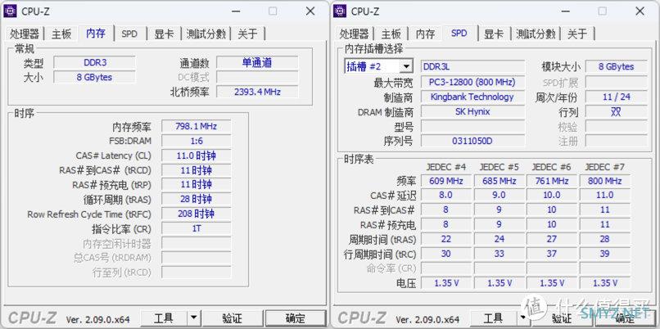This screenshot has height=329, width=660.
Task: Click JEDEC #4 frequency 609 MHz cell
Action: coord(446,181)
